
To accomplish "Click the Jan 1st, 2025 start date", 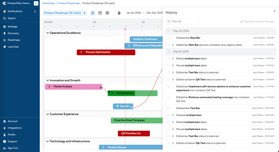I will (x=134, y=13).
